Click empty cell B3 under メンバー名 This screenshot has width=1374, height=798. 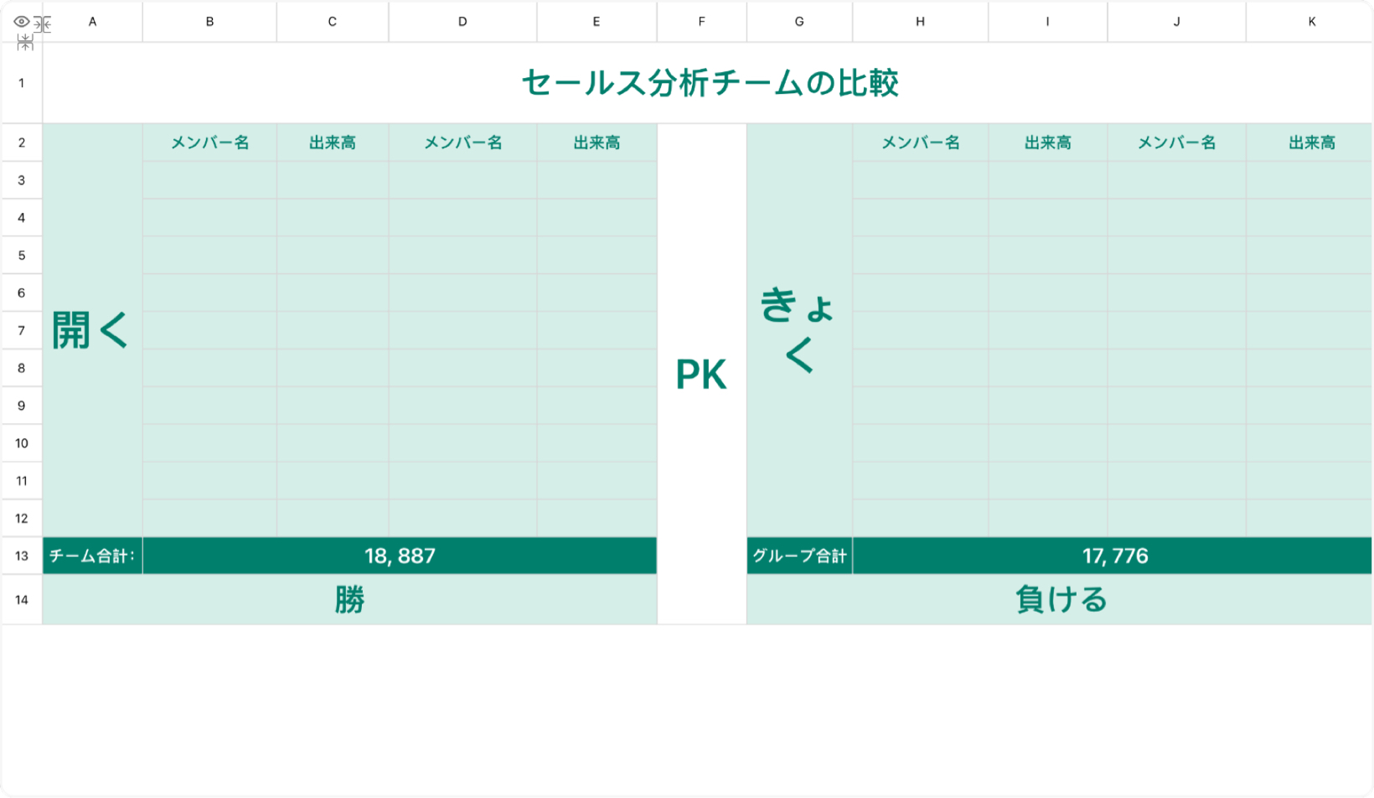[209, 180]
